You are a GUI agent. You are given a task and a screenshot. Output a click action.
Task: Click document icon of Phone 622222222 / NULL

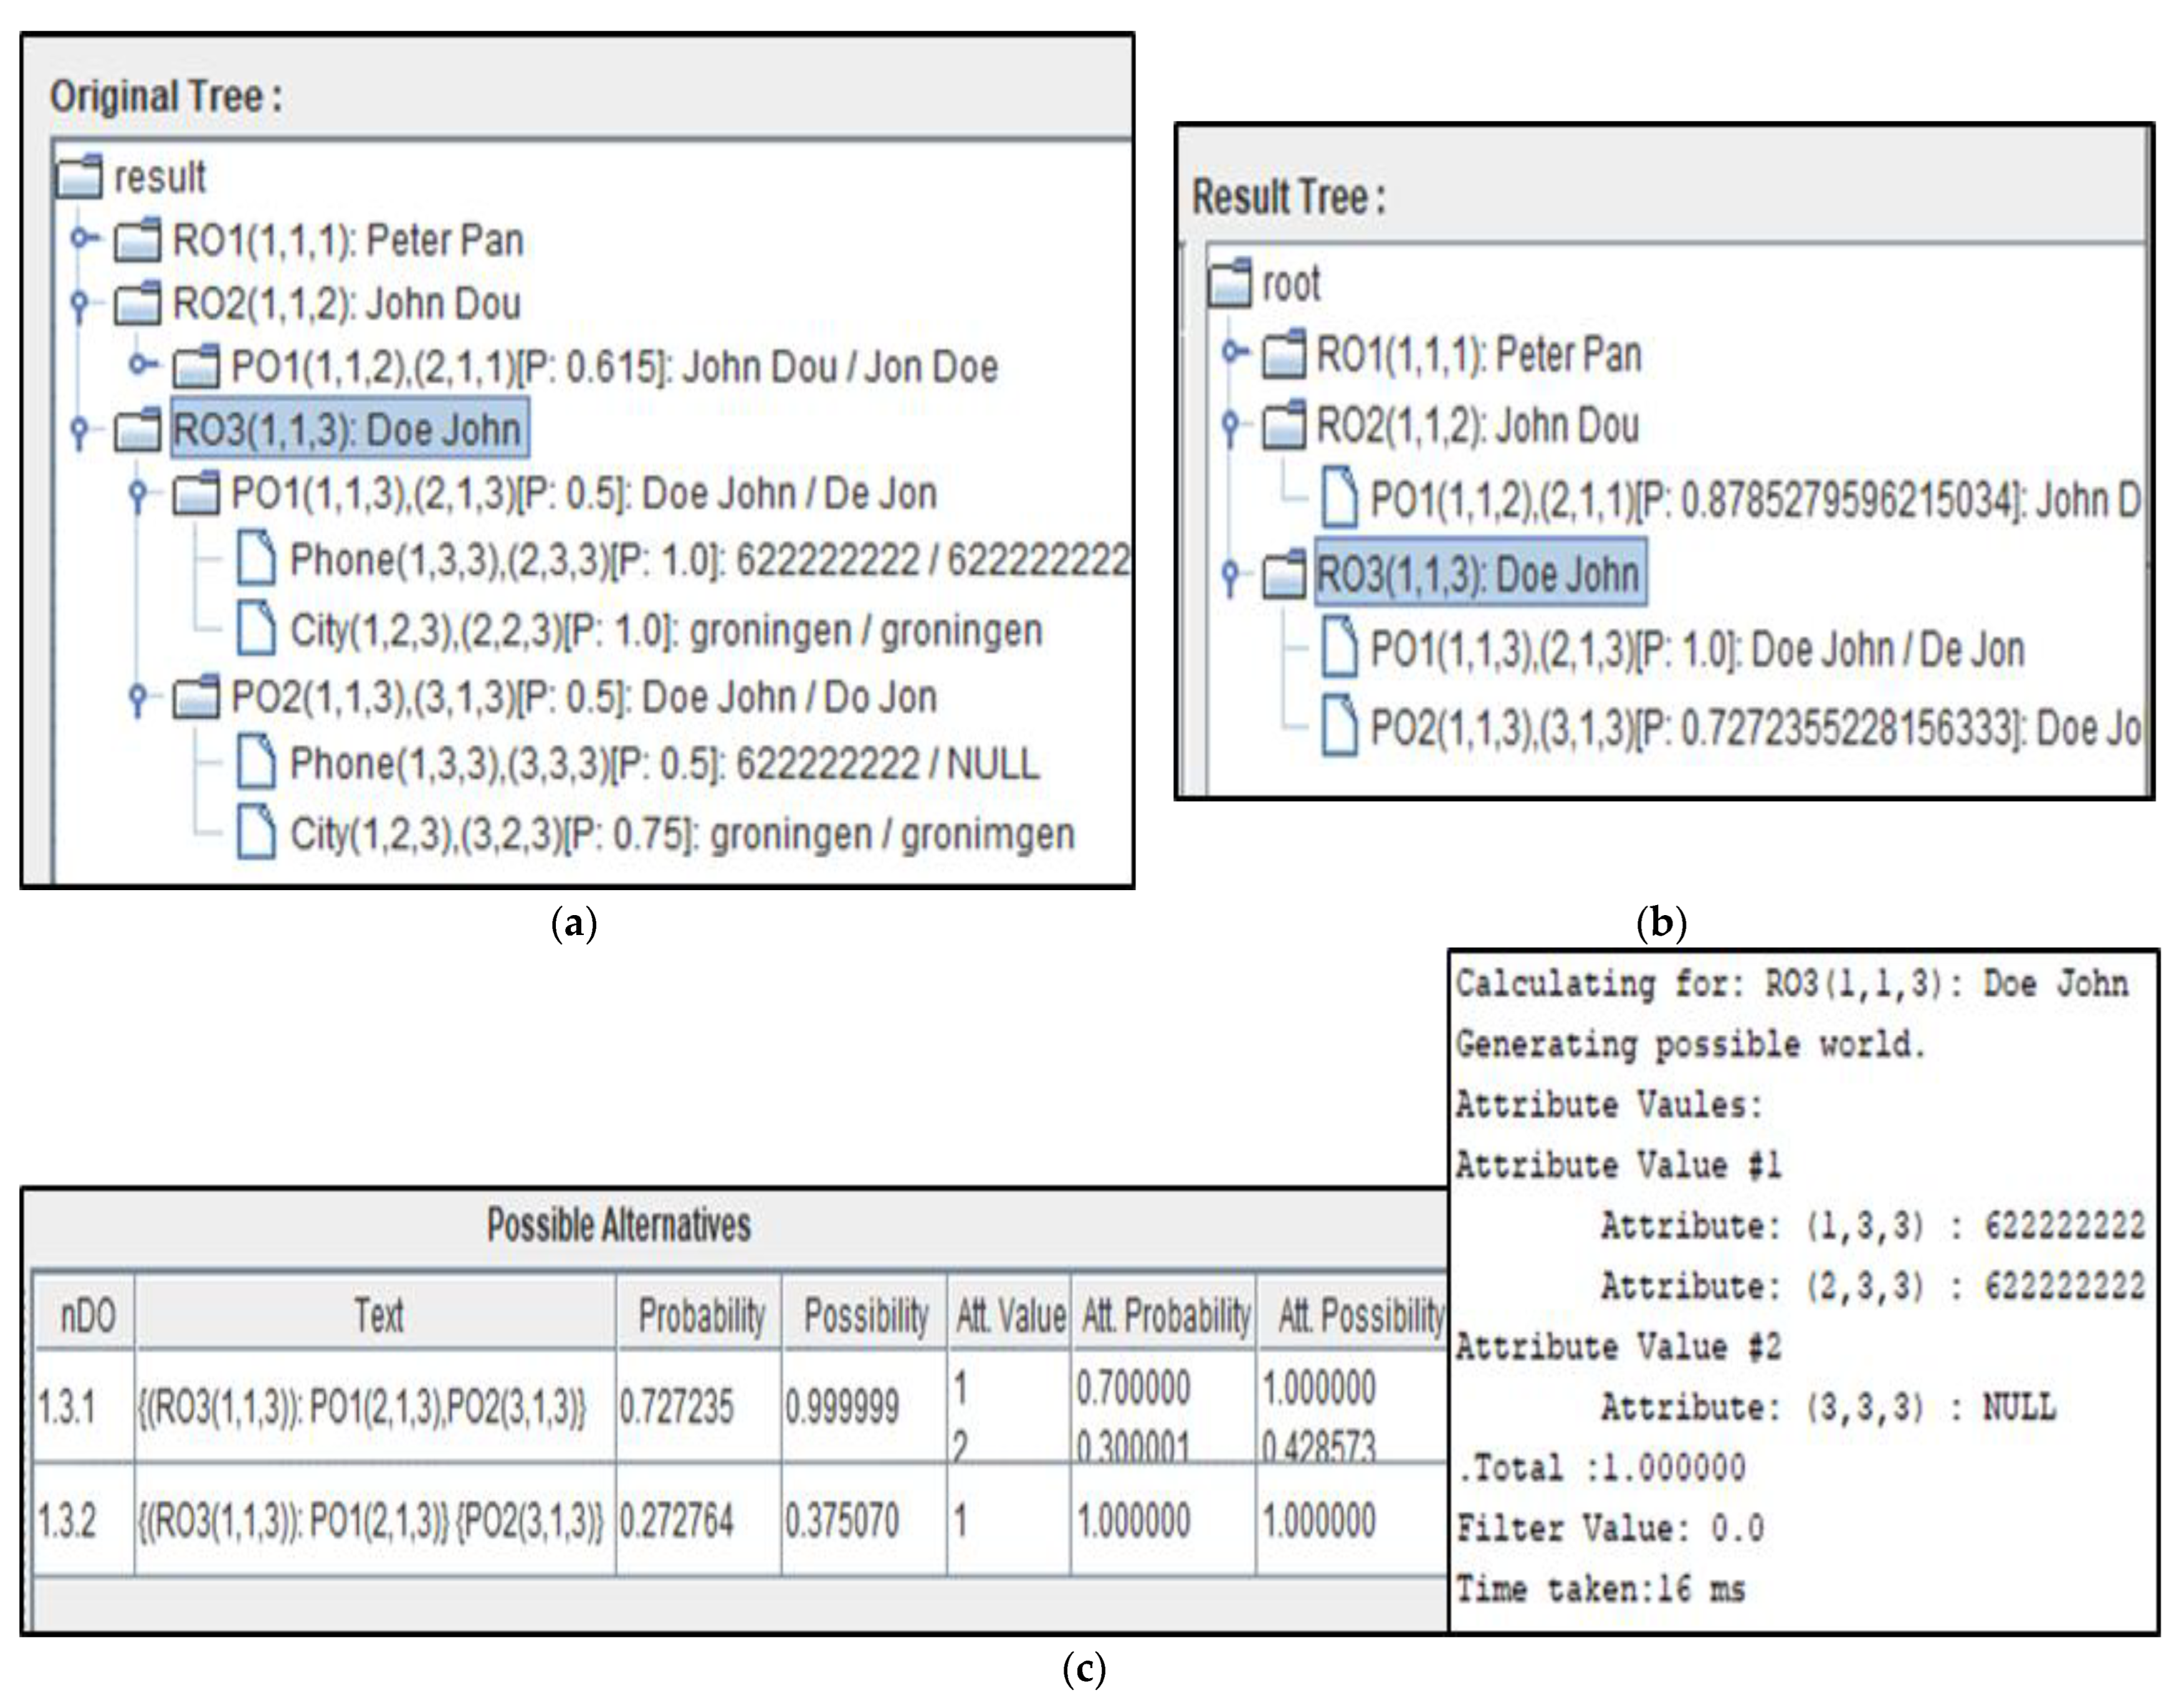pyautogui.click(x=256, y=762)
